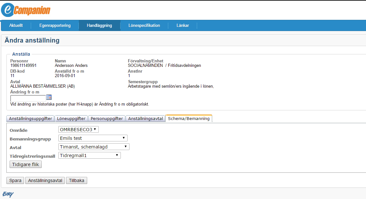Image resolution: width=366 pixels, height=199 pixels.
Task: Open the Aktuellt menu
Action: coord(16,26)
